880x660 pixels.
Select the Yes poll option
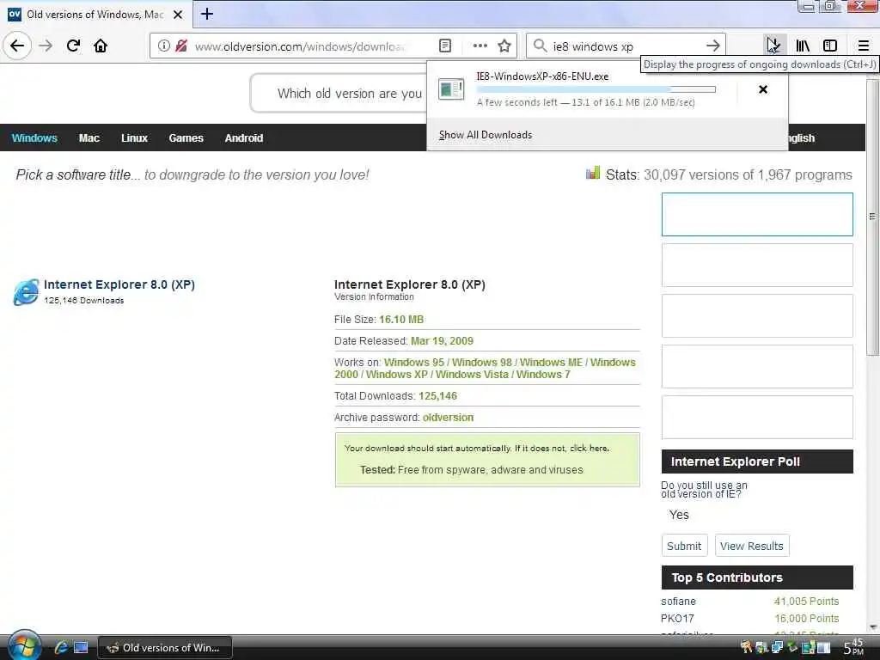tap(679, 515)
